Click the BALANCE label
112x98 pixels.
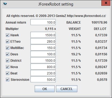[x=74, y=23]
